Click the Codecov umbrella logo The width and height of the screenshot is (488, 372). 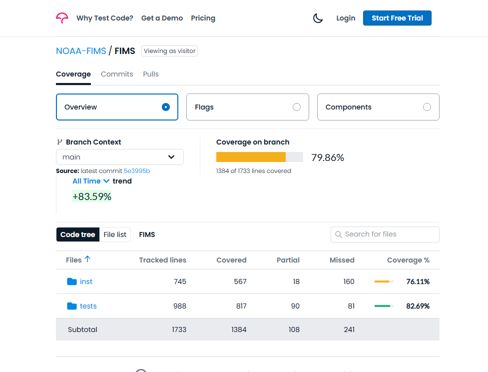[62, 18]
